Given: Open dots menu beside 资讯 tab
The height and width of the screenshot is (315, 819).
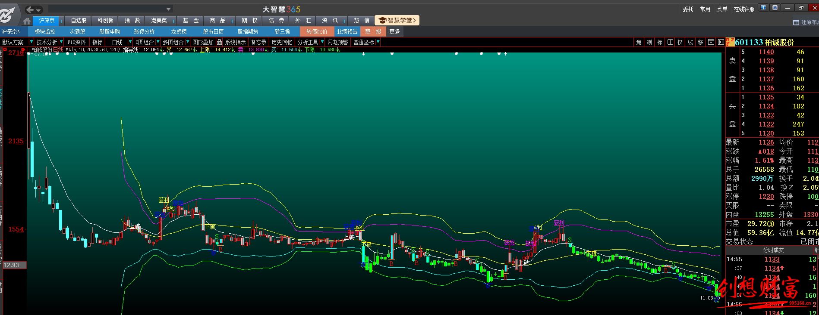Looking at the screenshot, I should (344, 21).
